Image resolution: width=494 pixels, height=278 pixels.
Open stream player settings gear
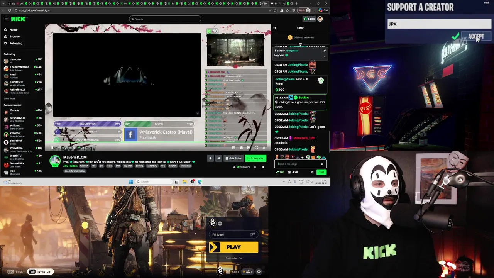tap(264, 147)
